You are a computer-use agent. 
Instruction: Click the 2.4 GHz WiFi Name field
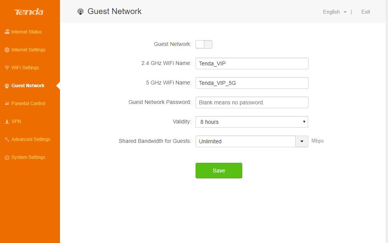[x=252, y=63]
